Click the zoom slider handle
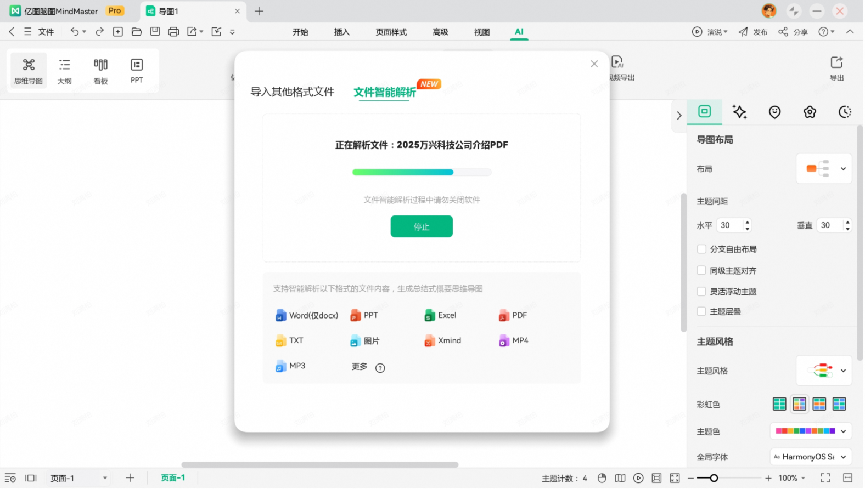Screen dimensions: 865x489 point(714,479)
